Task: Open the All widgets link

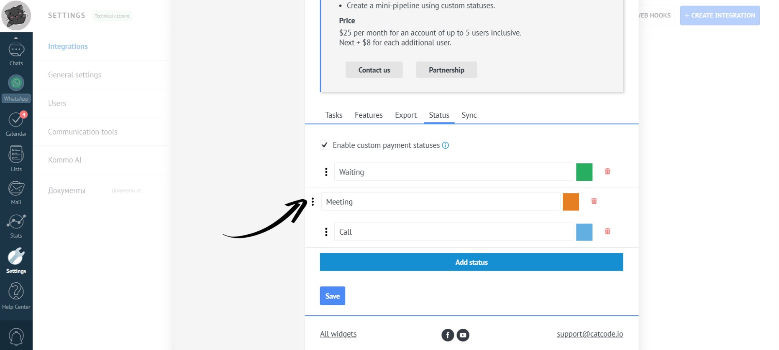Action: [338, 334]
